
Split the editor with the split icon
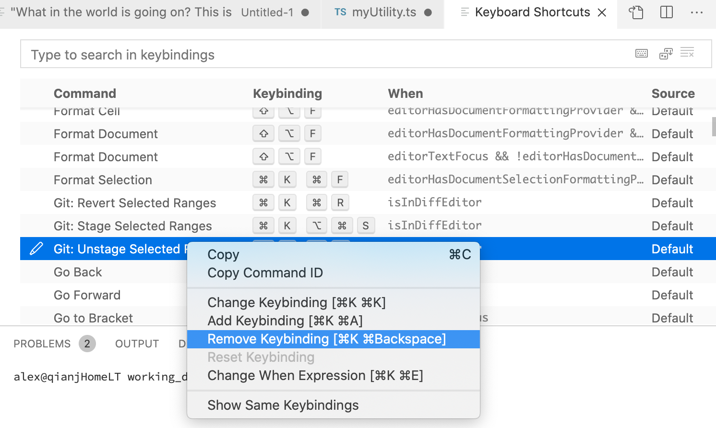click(666, 12)
